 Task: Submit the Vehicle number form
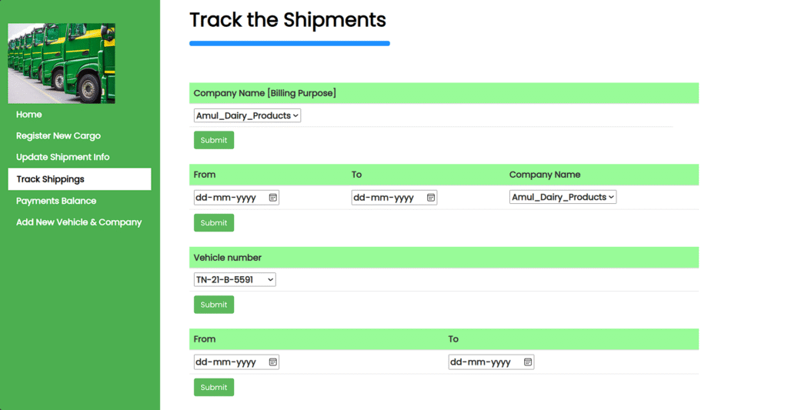[x=214, y=305]
